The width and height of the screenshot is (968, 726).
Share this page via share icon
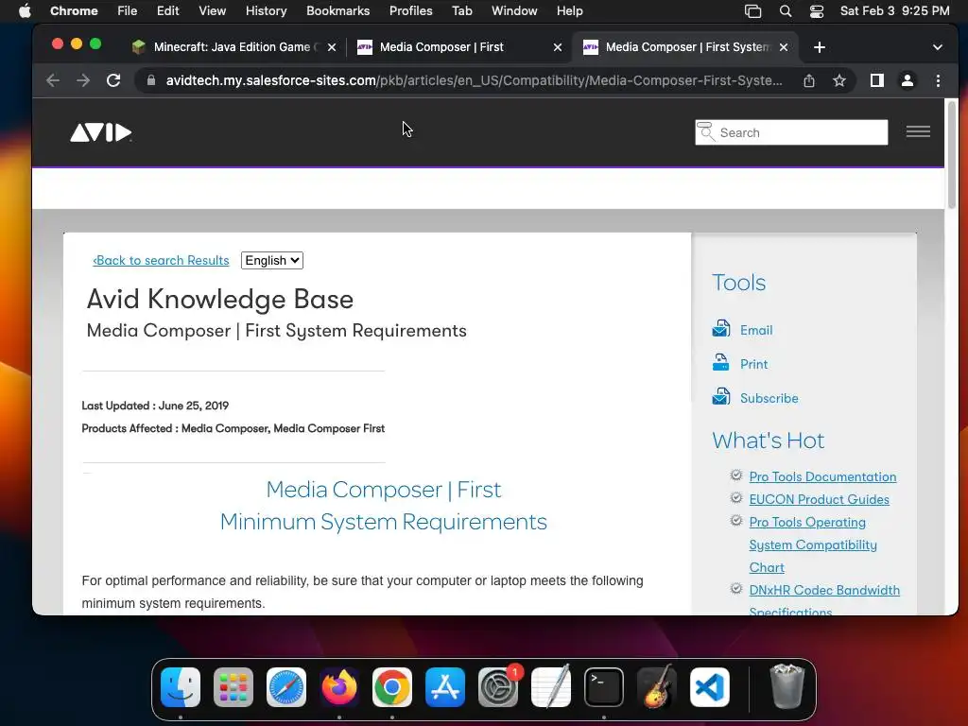point(809,80)
